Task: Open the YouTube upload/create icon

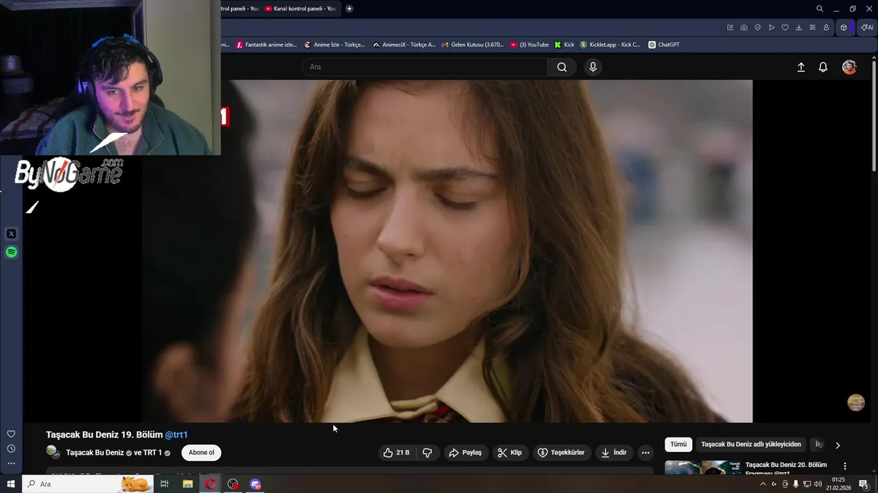Action: point(800,67)
